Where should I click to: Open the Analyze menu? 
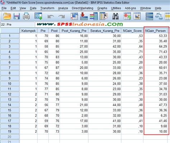click(x=63, y=8)
